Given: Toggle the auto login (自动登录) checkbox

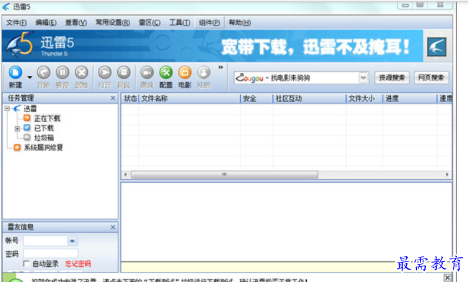Looking at the screenshot, I should pyautogui.click(x=26, y=264).
